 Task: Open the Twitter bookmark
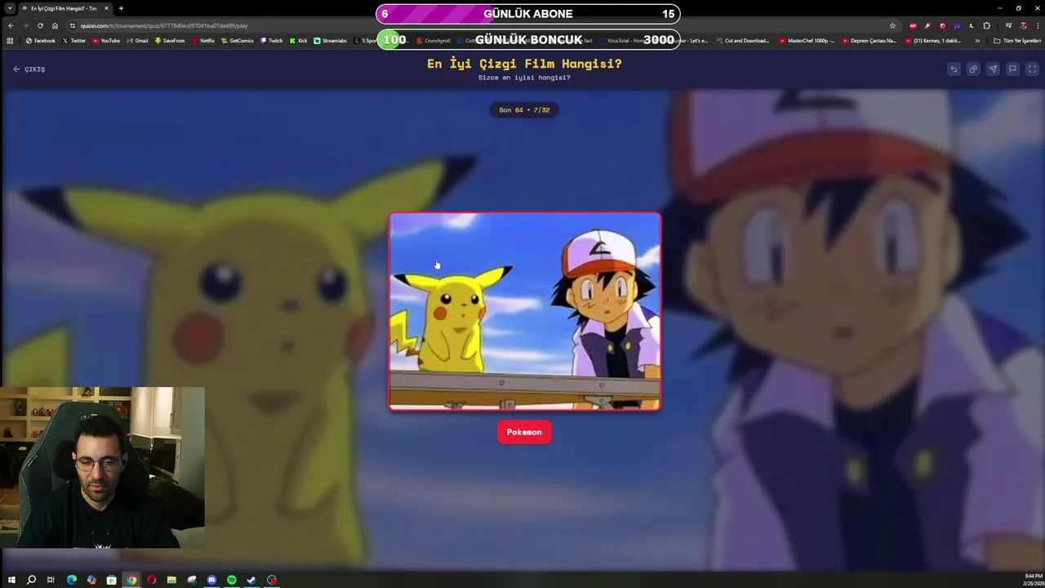[74, 40]
